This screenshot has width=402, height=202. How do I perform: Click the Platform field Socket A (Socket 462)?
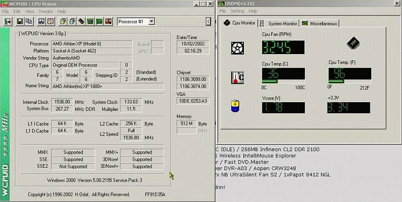coord(92,51)
